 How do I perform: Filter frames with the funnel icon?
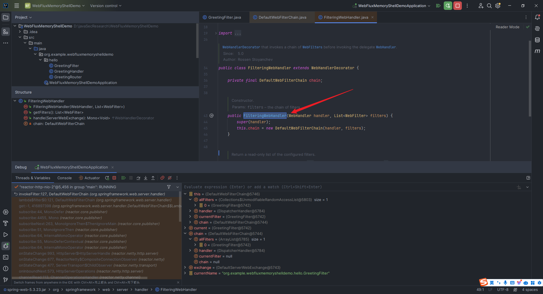click(x=169, y=187)
